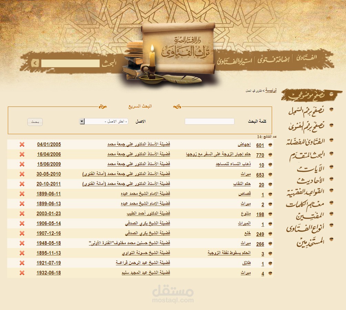The width and height of the screenshot is (346, 310).
Task: Focus the header البحث search field
Action: (70, 63)
